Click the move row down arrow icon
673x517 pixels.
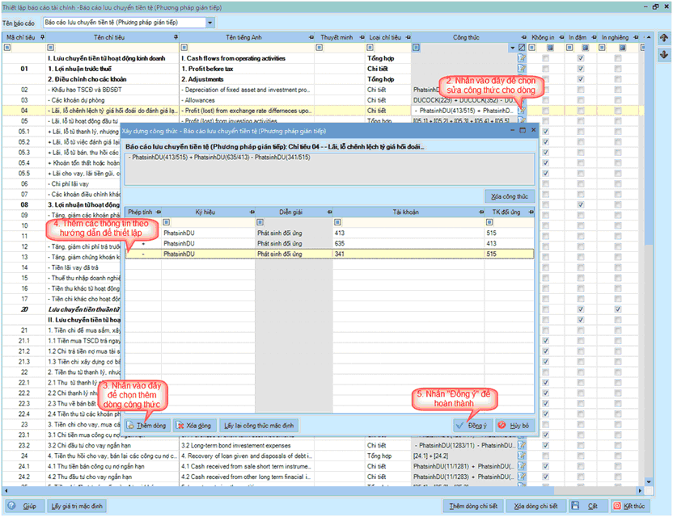point(663,54)
